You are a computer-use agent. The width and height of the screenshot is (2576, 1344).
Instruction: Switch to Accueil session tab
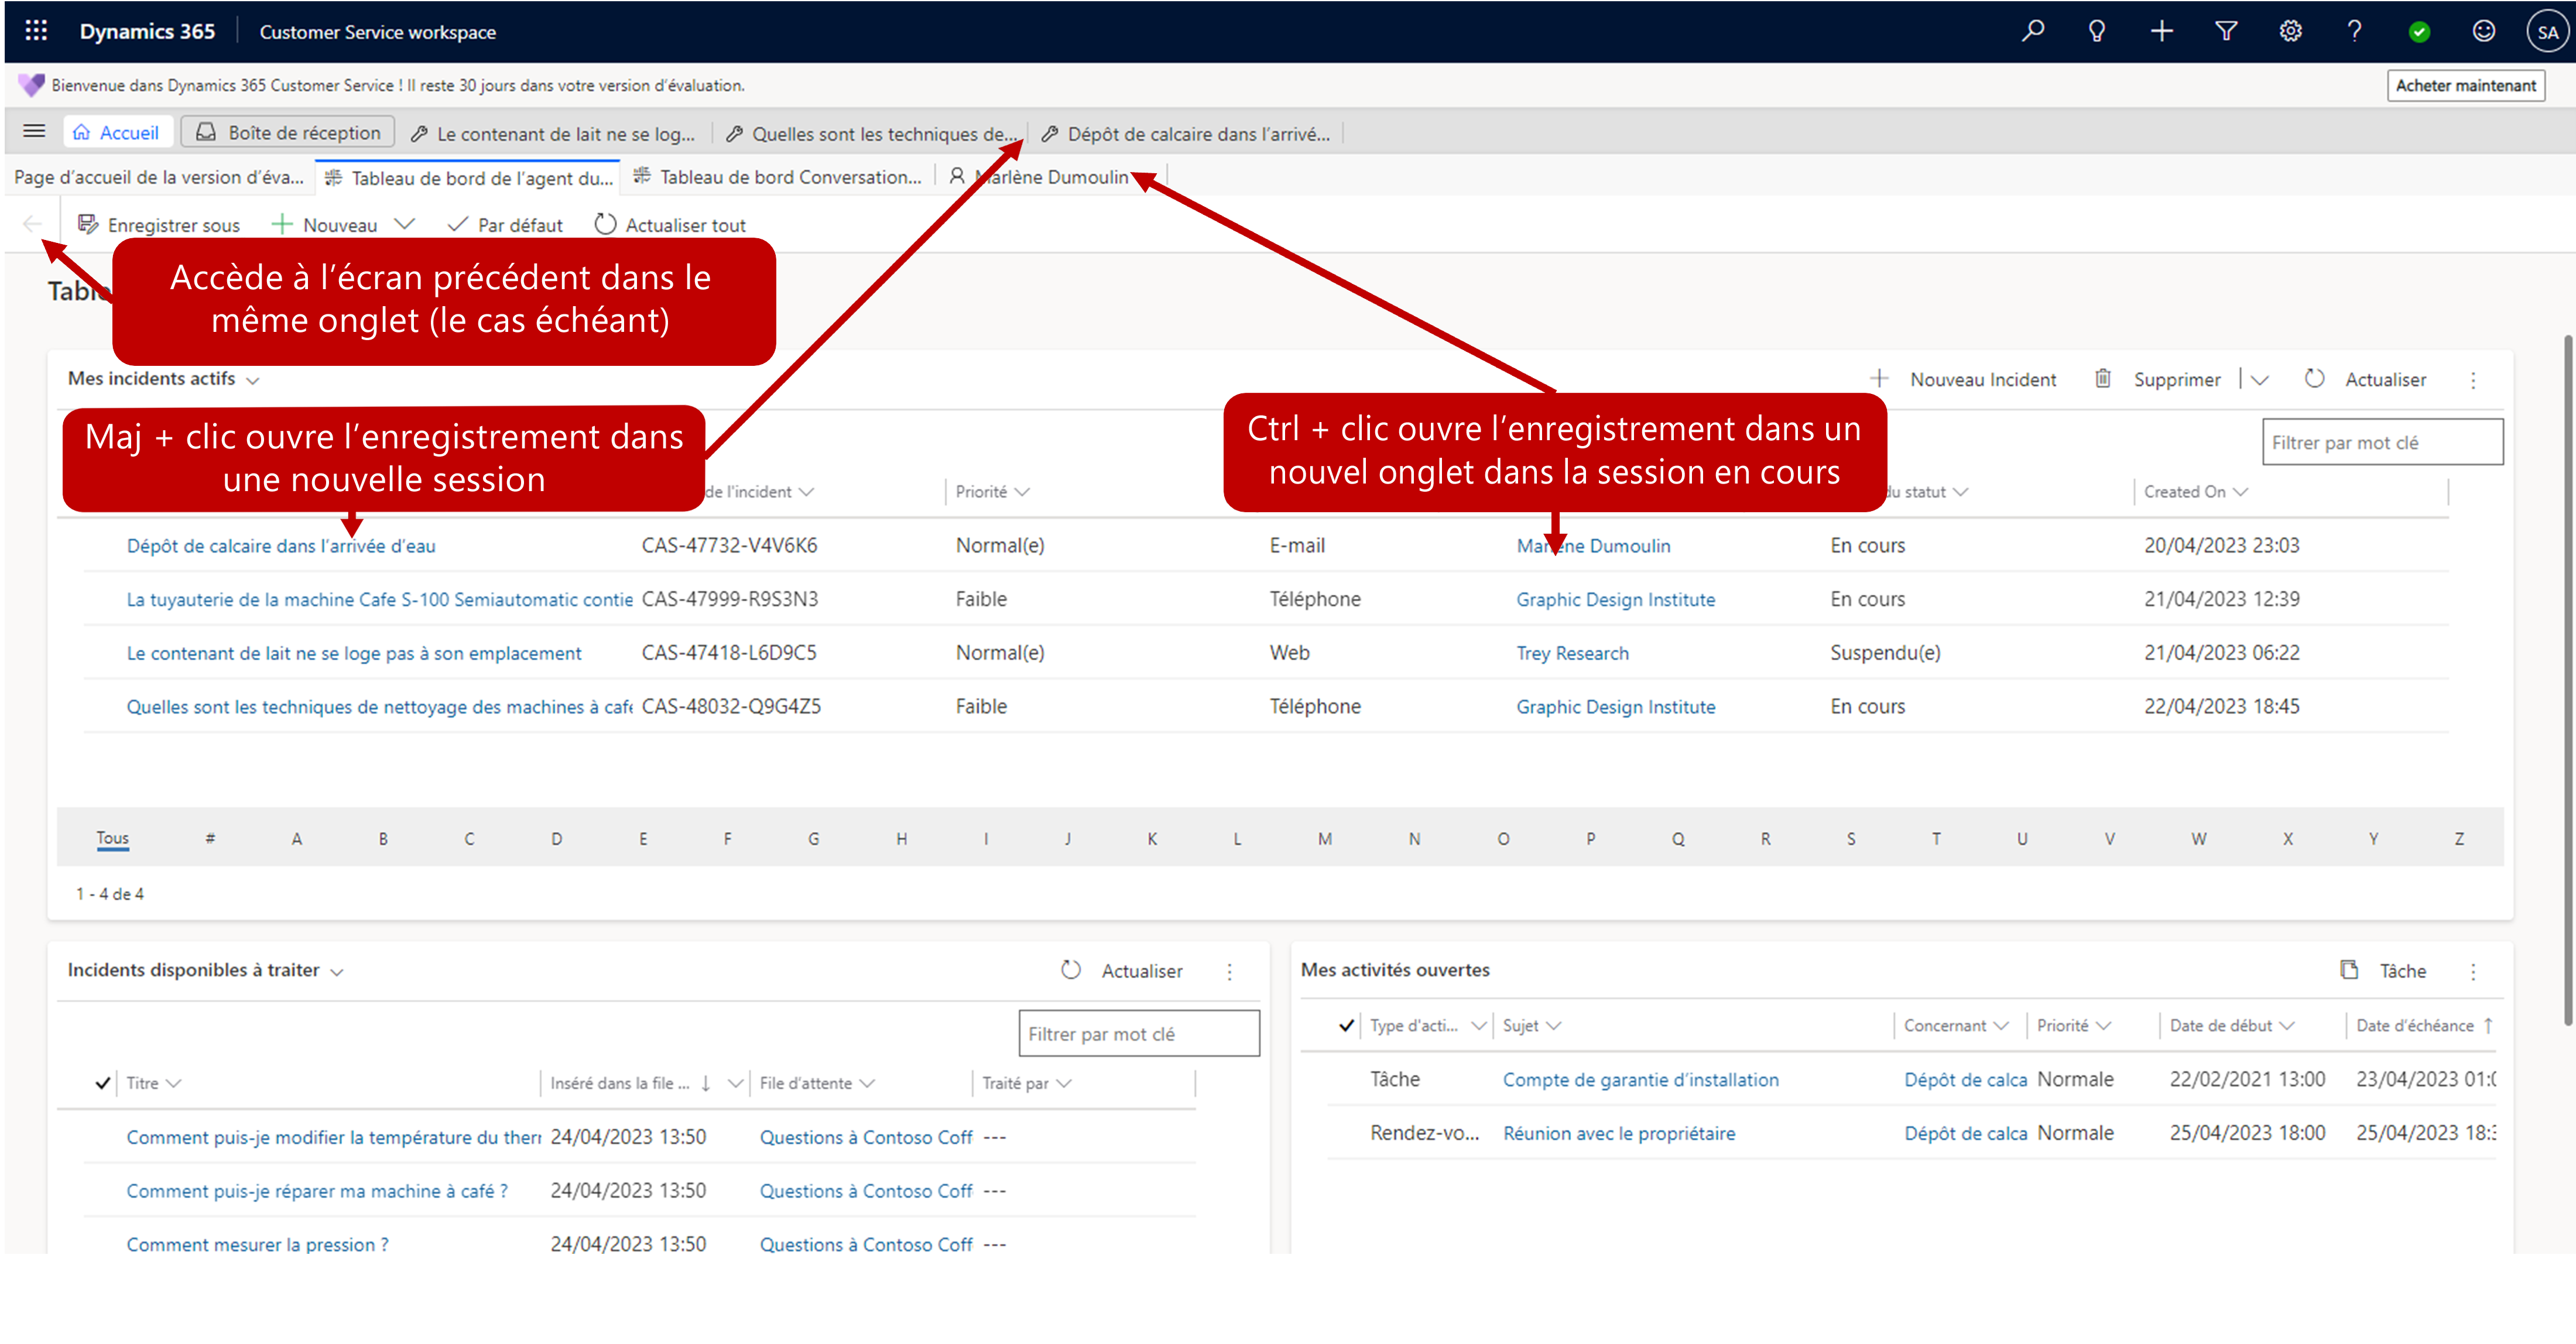(117, 133)
